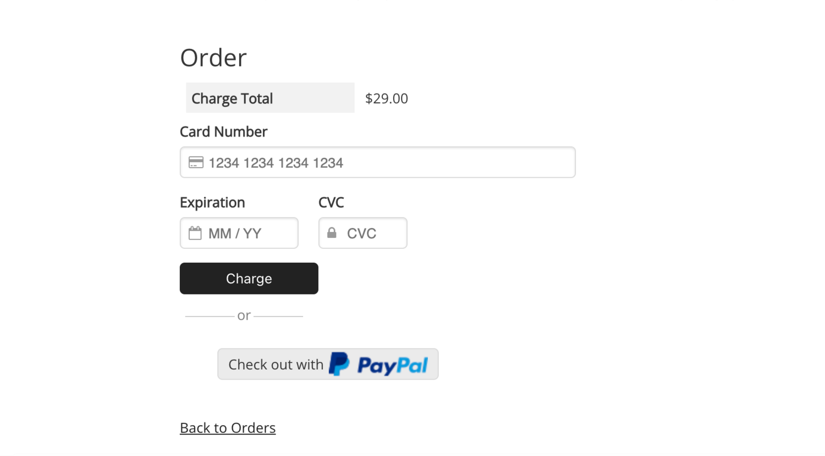Click the padlock icon in CVC field
Viewport: 825px width, 456px height.
coord(332,233)
